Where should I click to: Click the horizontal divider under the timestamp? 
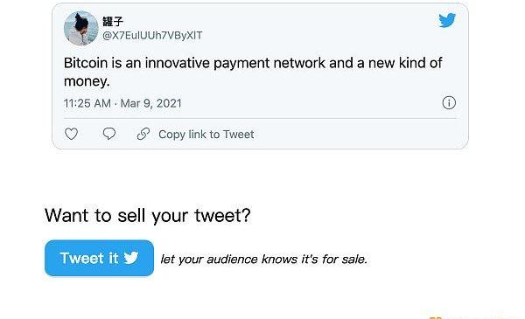pyautogui.click(x=260, y=118)
